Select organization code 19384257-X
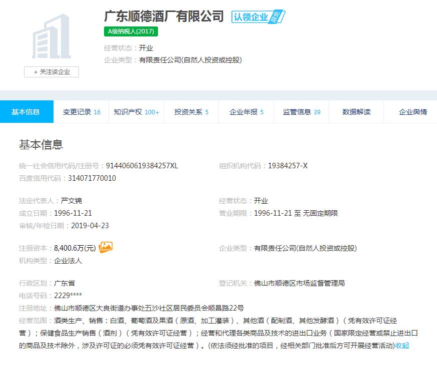437x367 pixels. click(287, 166)
